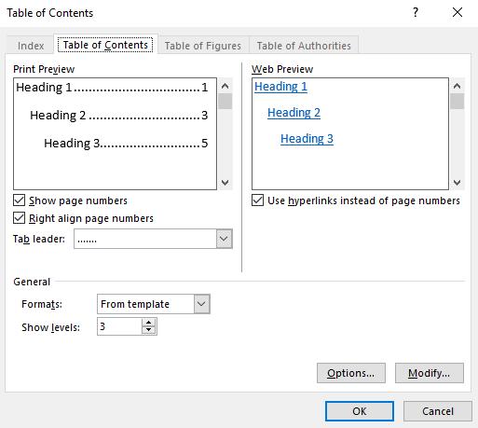Increase Show levels with up spinner arrow
The width and height of the screenshot is (478, 428).
coord(148,323)
